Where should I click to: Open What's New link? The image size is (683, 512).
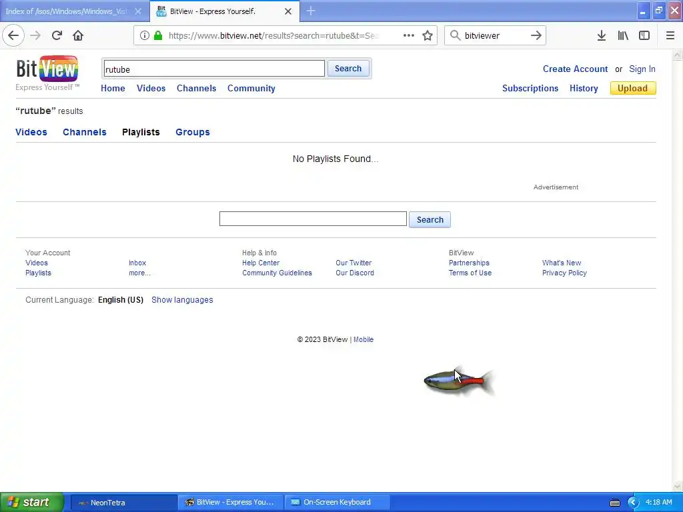(562, 263)
